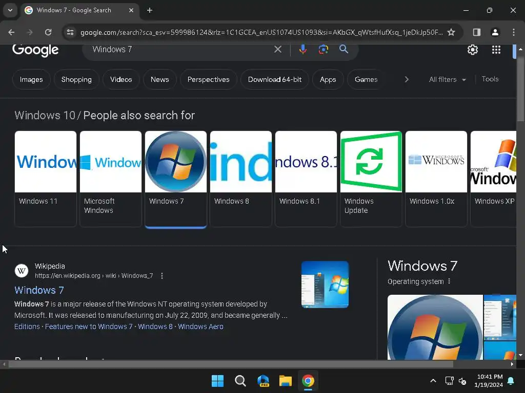The height and width of the screenshot is (393, 525).
Task: Open the Windows 1.0x card
Action: point(436,179)
